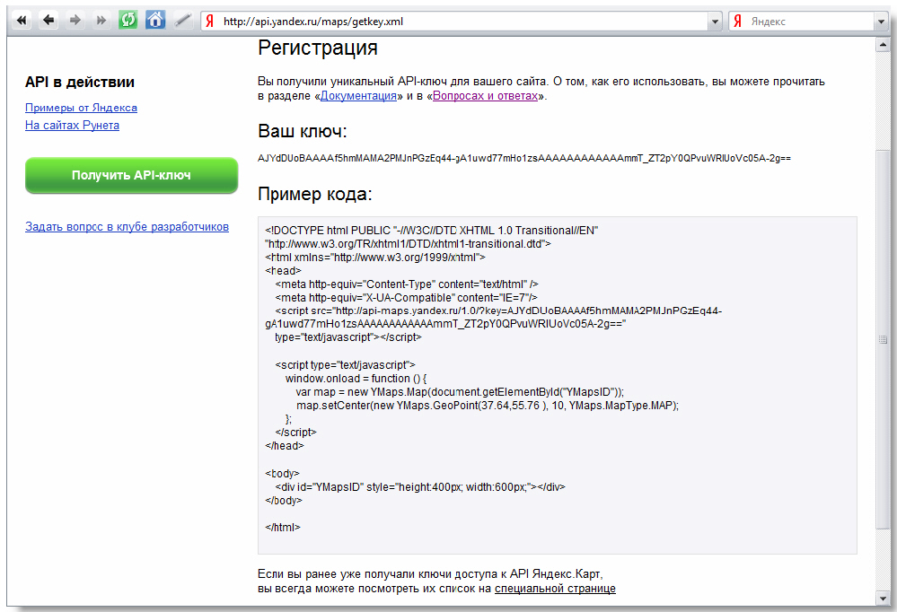Click scrollbar down arrow
897x612 pixels.
pyautogui.click(x=882, y=599)
